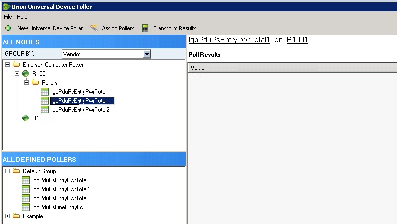Screen dimensions: 397x224
Task: Click Transform Results toolbar label
Action: 175,28
